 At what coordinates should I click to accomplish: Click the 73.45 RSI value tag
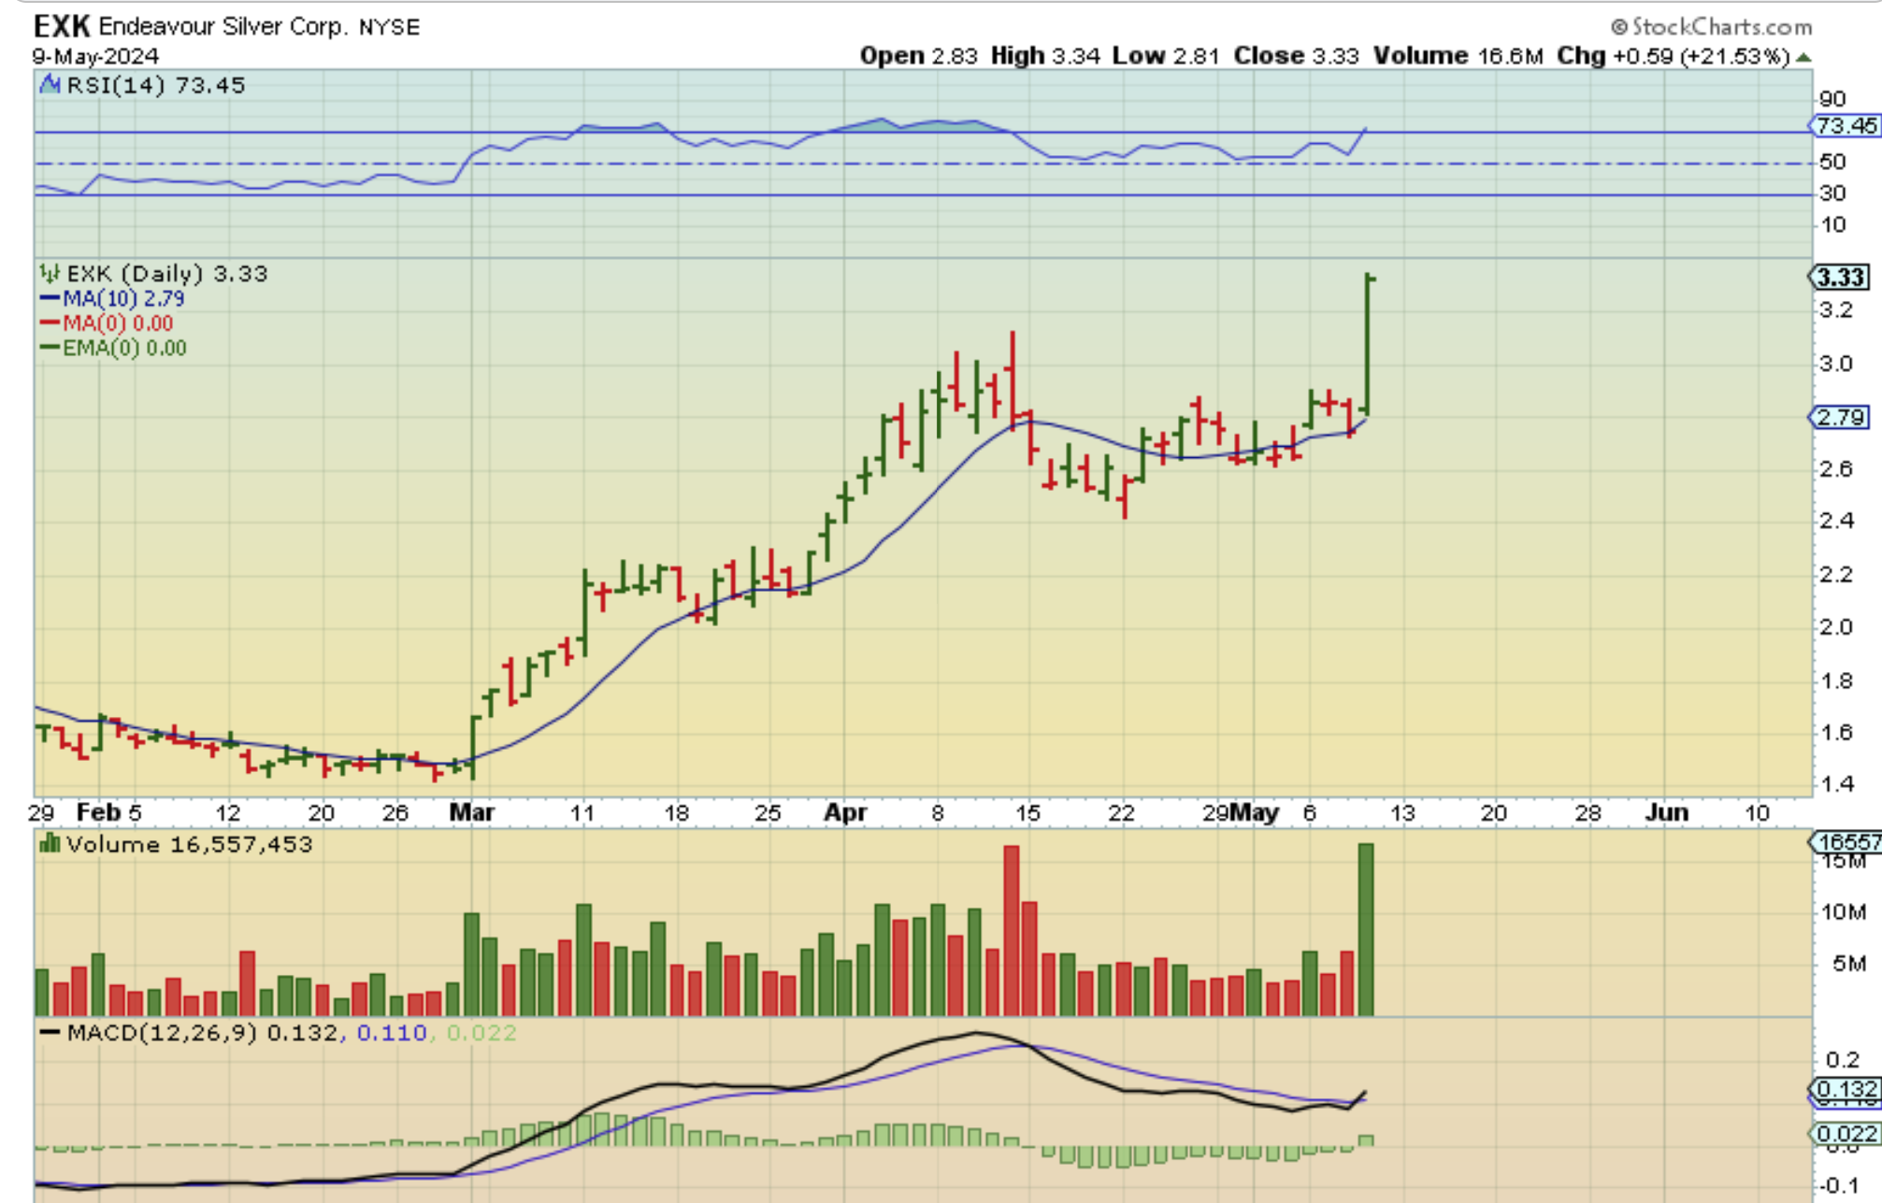(x=1845, y=126)
